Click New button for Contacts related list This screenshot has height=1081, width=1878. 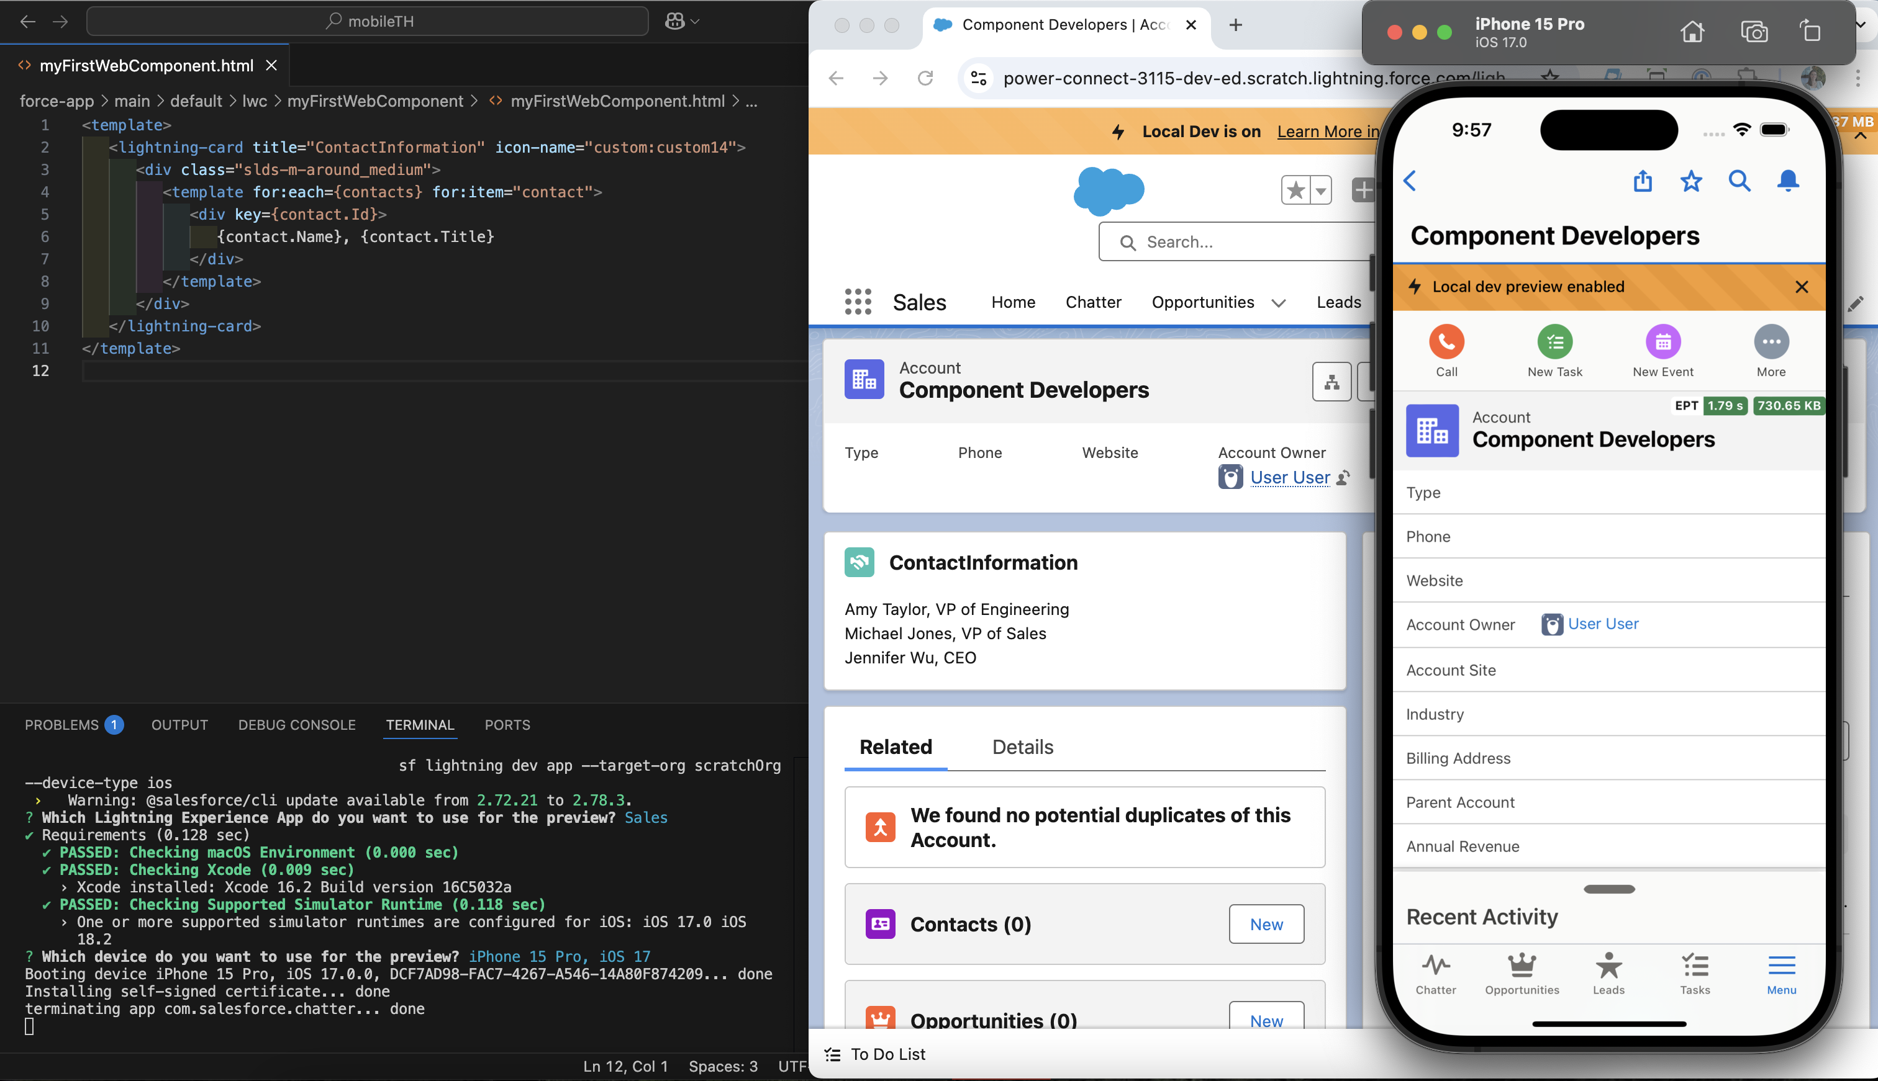click(x=1266, y=925)
